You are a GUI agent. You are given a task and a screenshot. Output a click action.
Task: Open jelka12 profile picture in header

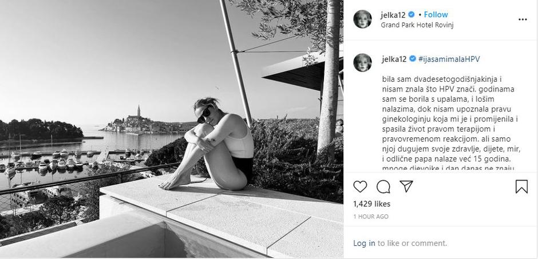(x=362, y=19)
